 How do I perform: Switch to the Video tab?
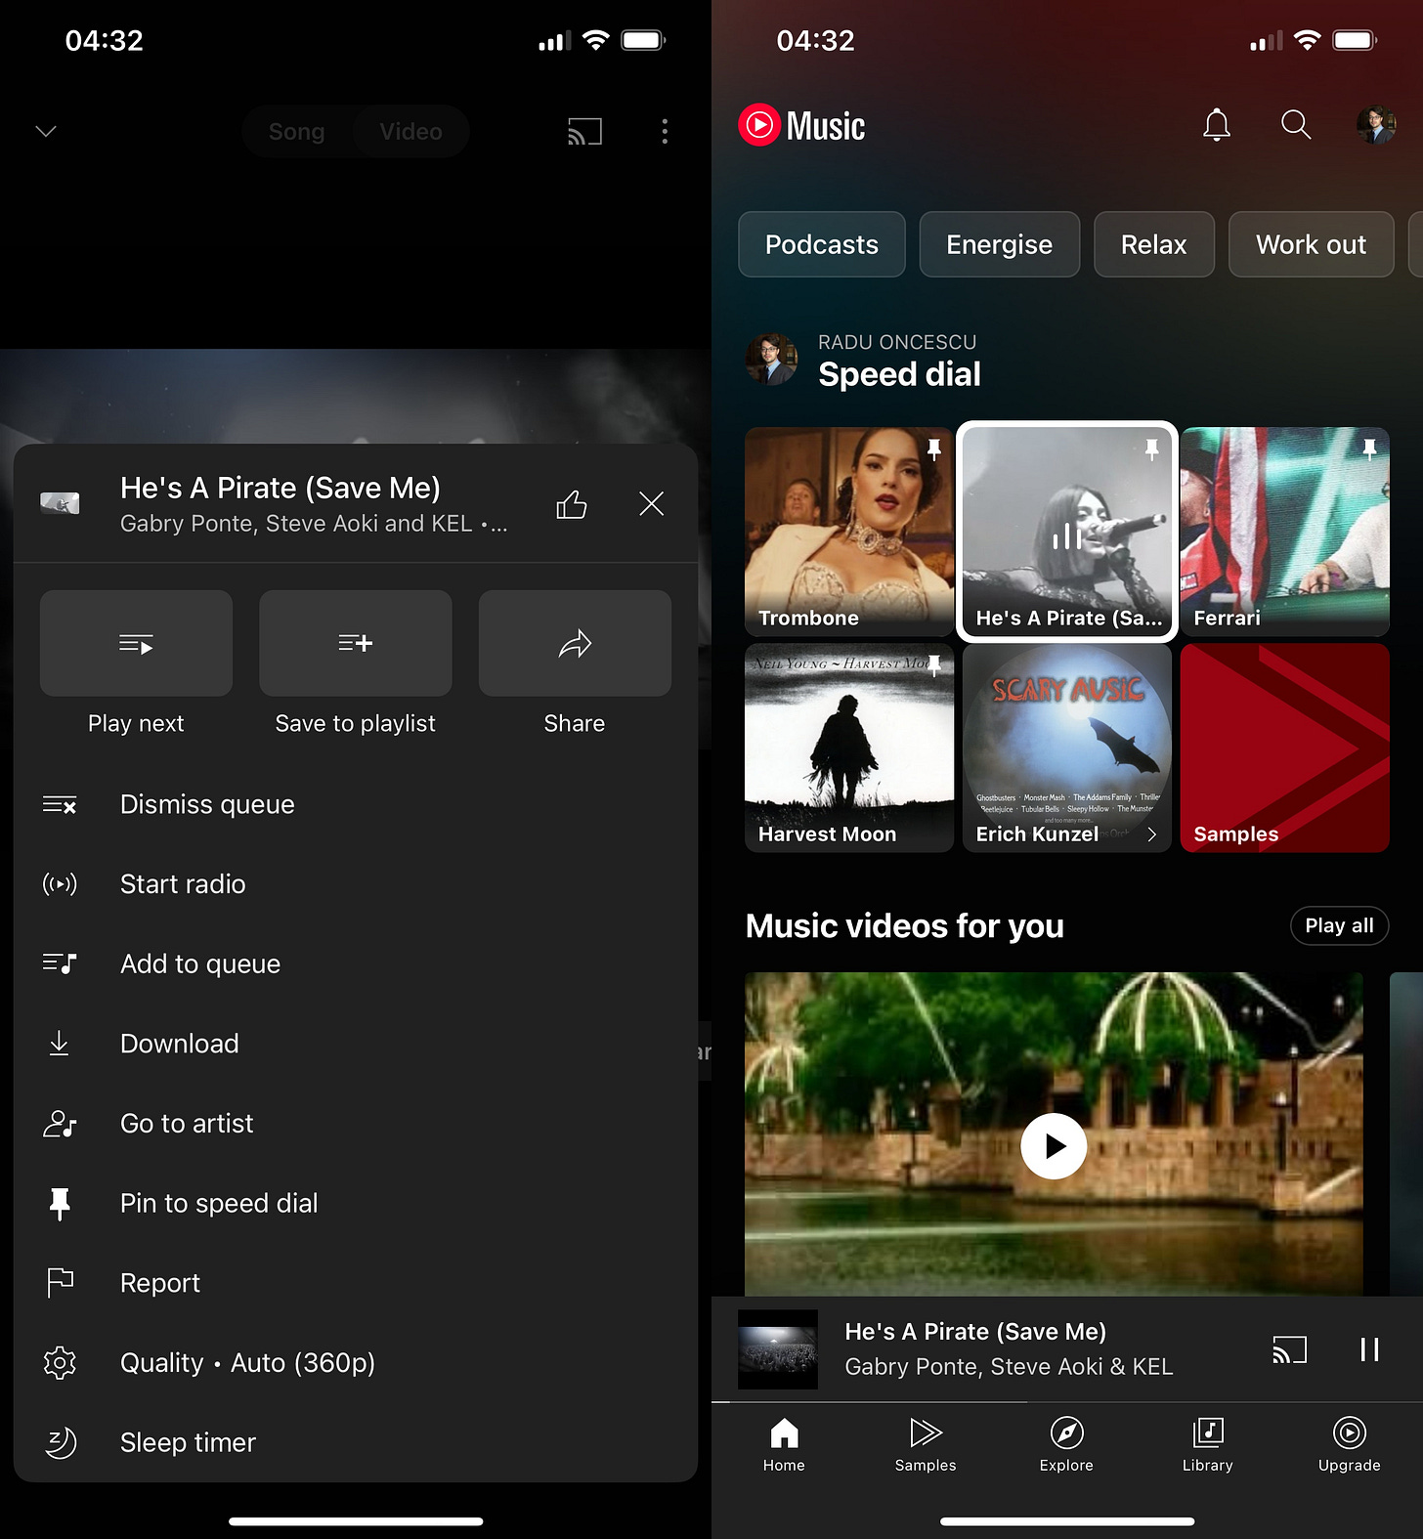(411, 131)
